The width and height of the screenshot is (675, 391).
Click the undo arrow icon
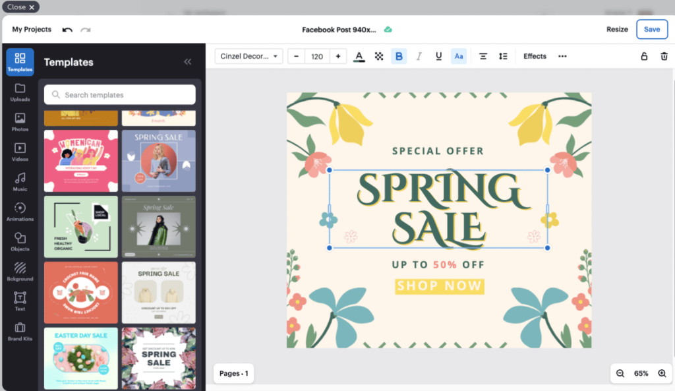67,30
